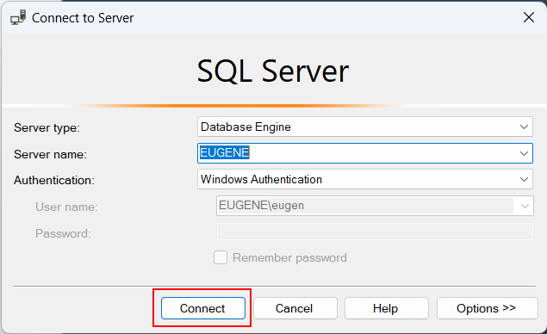Click the 'Server type:' label
The height and width of the screenshot is (334, 547).
[x=47, y=127]
